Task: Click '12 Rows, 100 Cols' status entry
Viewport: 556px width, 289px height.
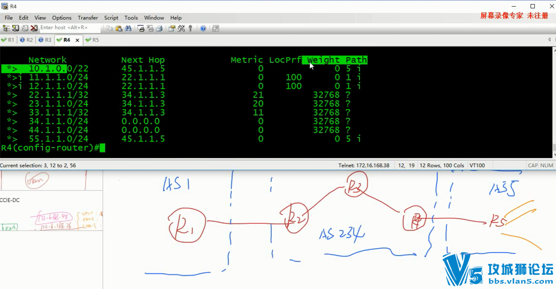Action: [x=442, y=165]
